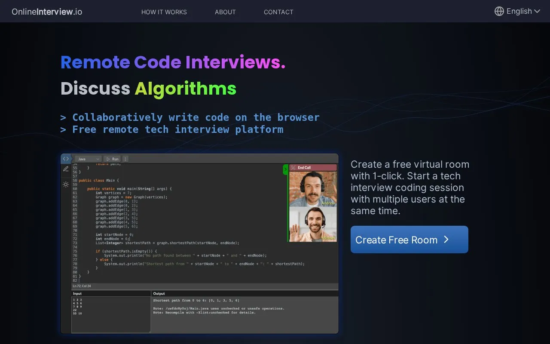
Task: Click the globe language icon
Action: [x=499, y=11]
